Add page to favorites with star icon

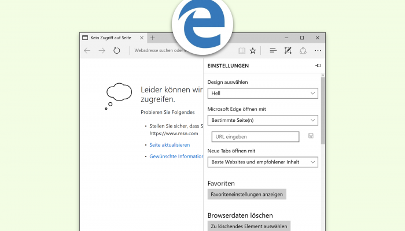click(x=253, y=51)
